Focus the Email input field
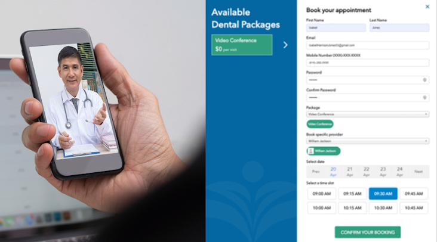This screenshot has width=437, height=242. coord(368,45)
